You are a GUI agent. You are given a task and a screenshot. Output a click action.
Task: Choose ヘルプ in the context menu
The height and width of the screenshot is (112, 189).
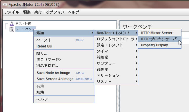pyautogui.click(x=64, y=100)
